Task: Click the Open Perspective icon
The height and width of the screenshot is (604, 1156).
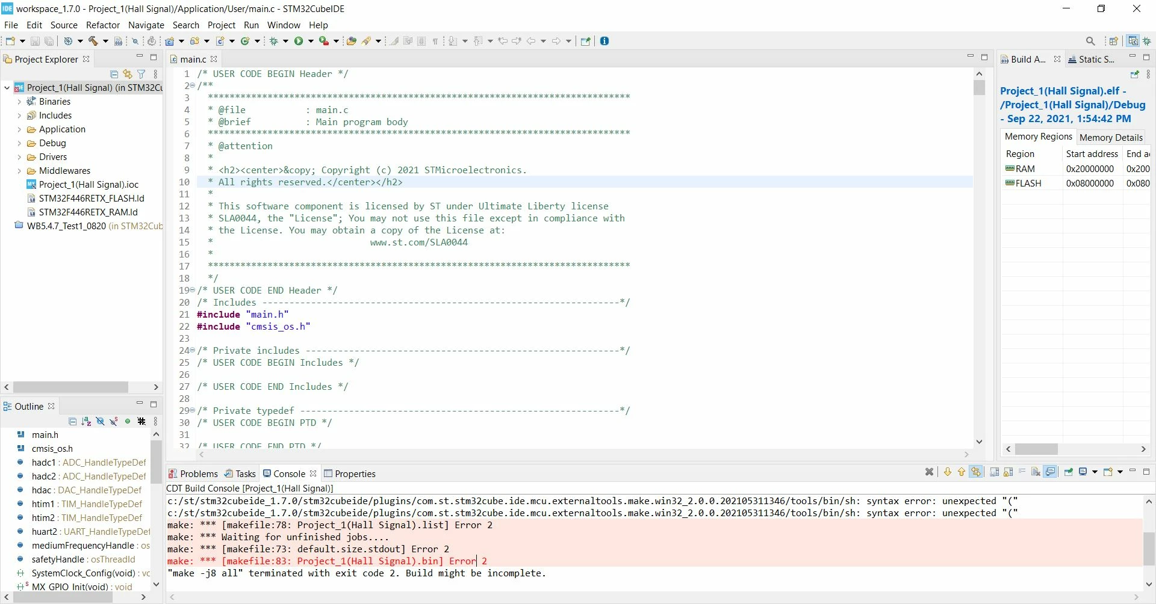Action: (x=1113, y=41)
